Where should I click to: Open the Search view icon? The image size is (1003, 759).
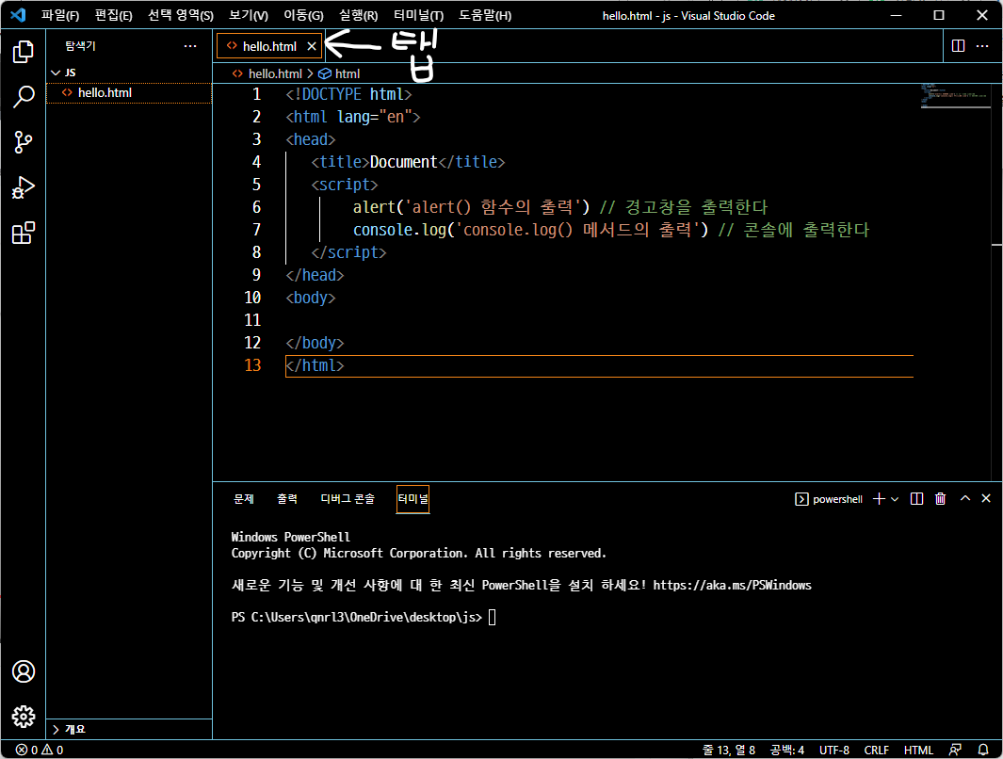23,97
